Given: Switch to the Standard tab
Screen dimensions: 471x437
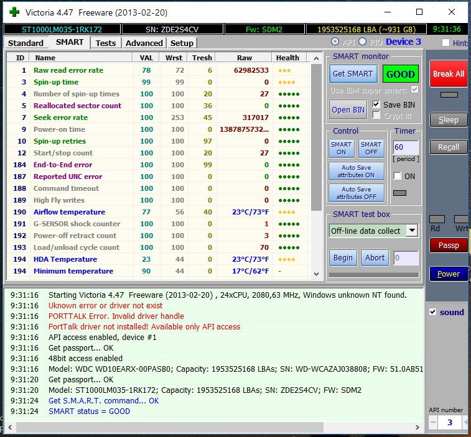Looking at the screenshot, I should pos(26,43).
